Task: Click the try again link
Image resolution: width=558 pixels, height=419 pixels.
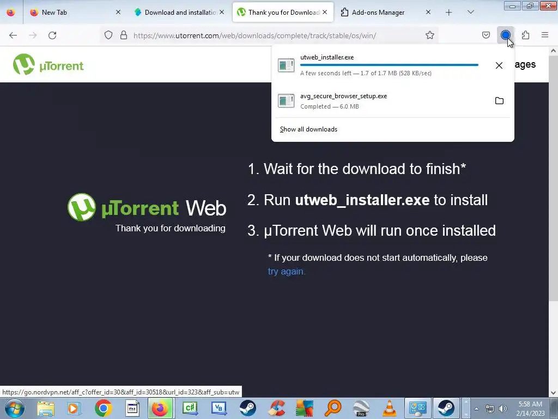Action: 287,271
